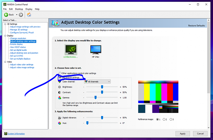Collapse the Video tree node

point(5,62)
